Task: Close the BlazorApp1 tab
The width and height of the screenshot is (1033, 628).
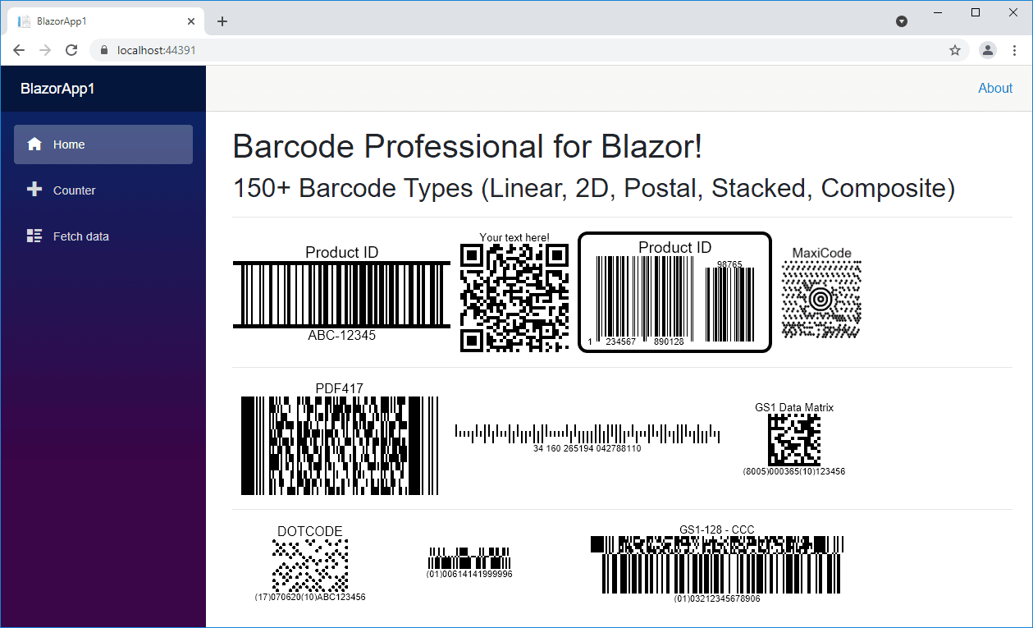Action: (x=192, y=21)
